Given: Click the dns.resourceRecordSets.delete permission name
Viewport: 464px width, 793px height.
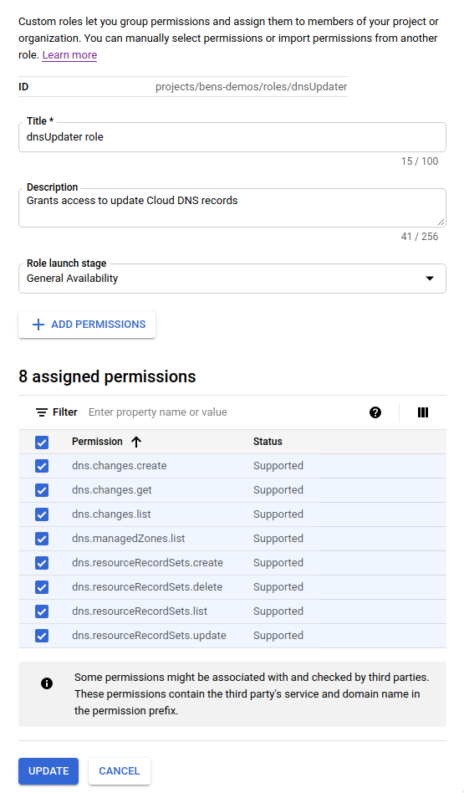Looking at the screenshot, I should point(147,587).
